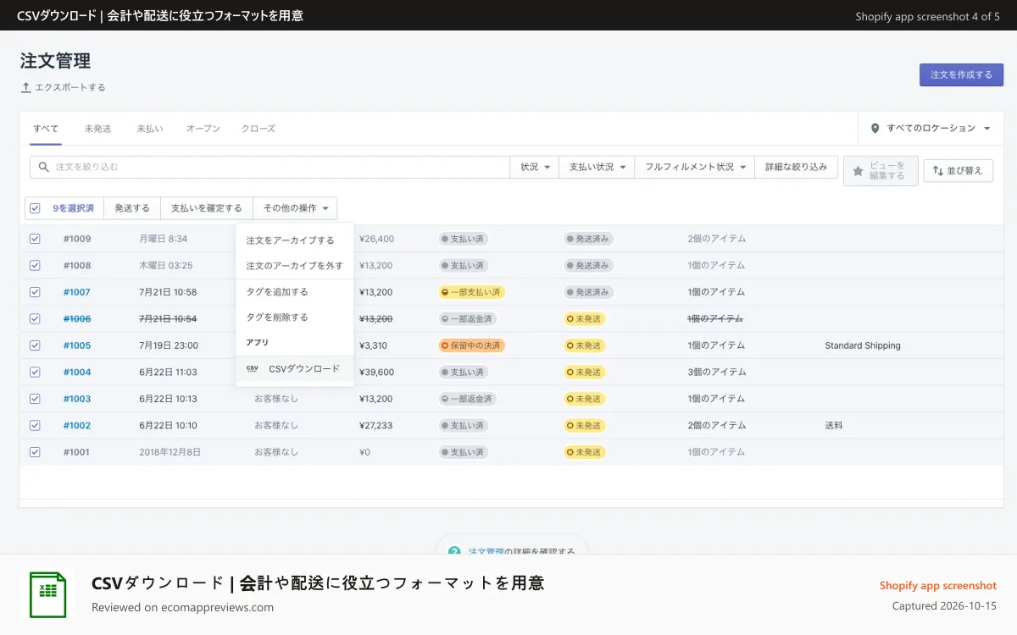Click the ¥27,233 amount cell

pos(375,426)
